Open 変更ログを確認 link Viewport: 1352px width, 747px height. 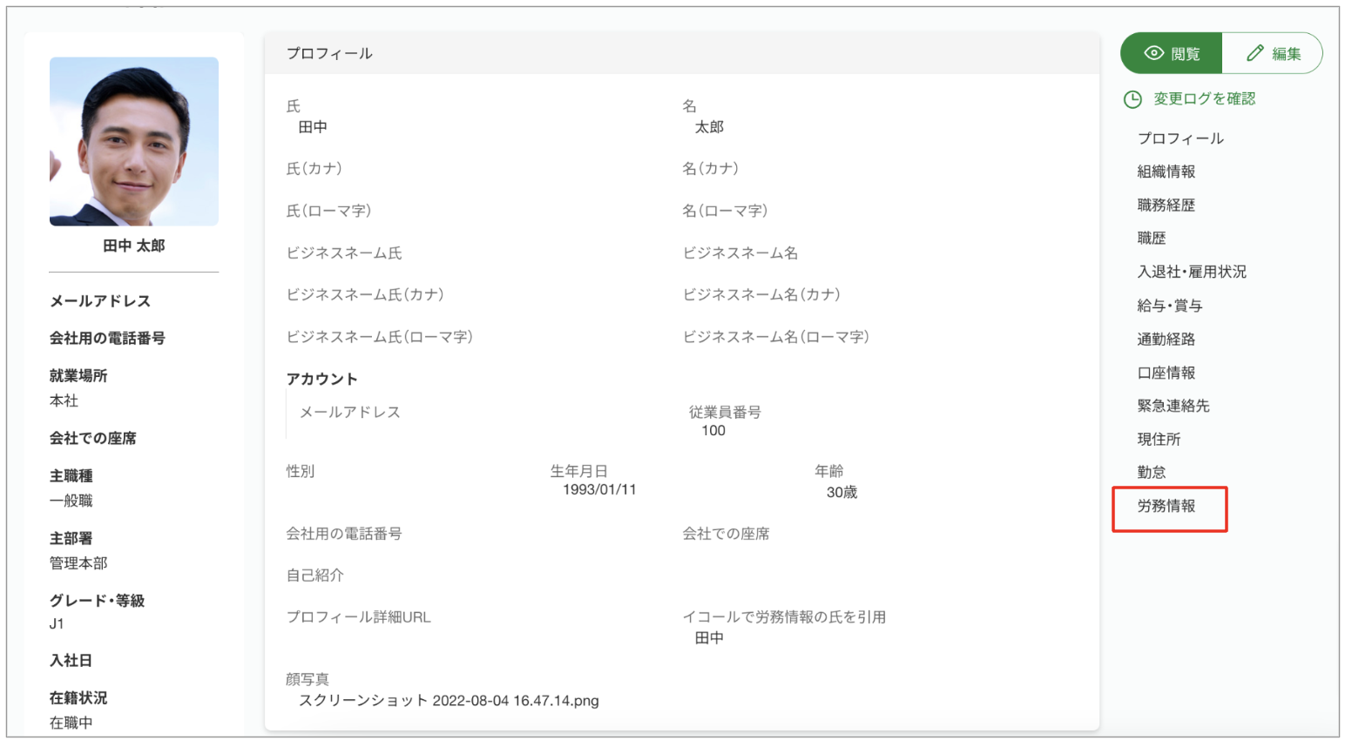point(1204,99)
